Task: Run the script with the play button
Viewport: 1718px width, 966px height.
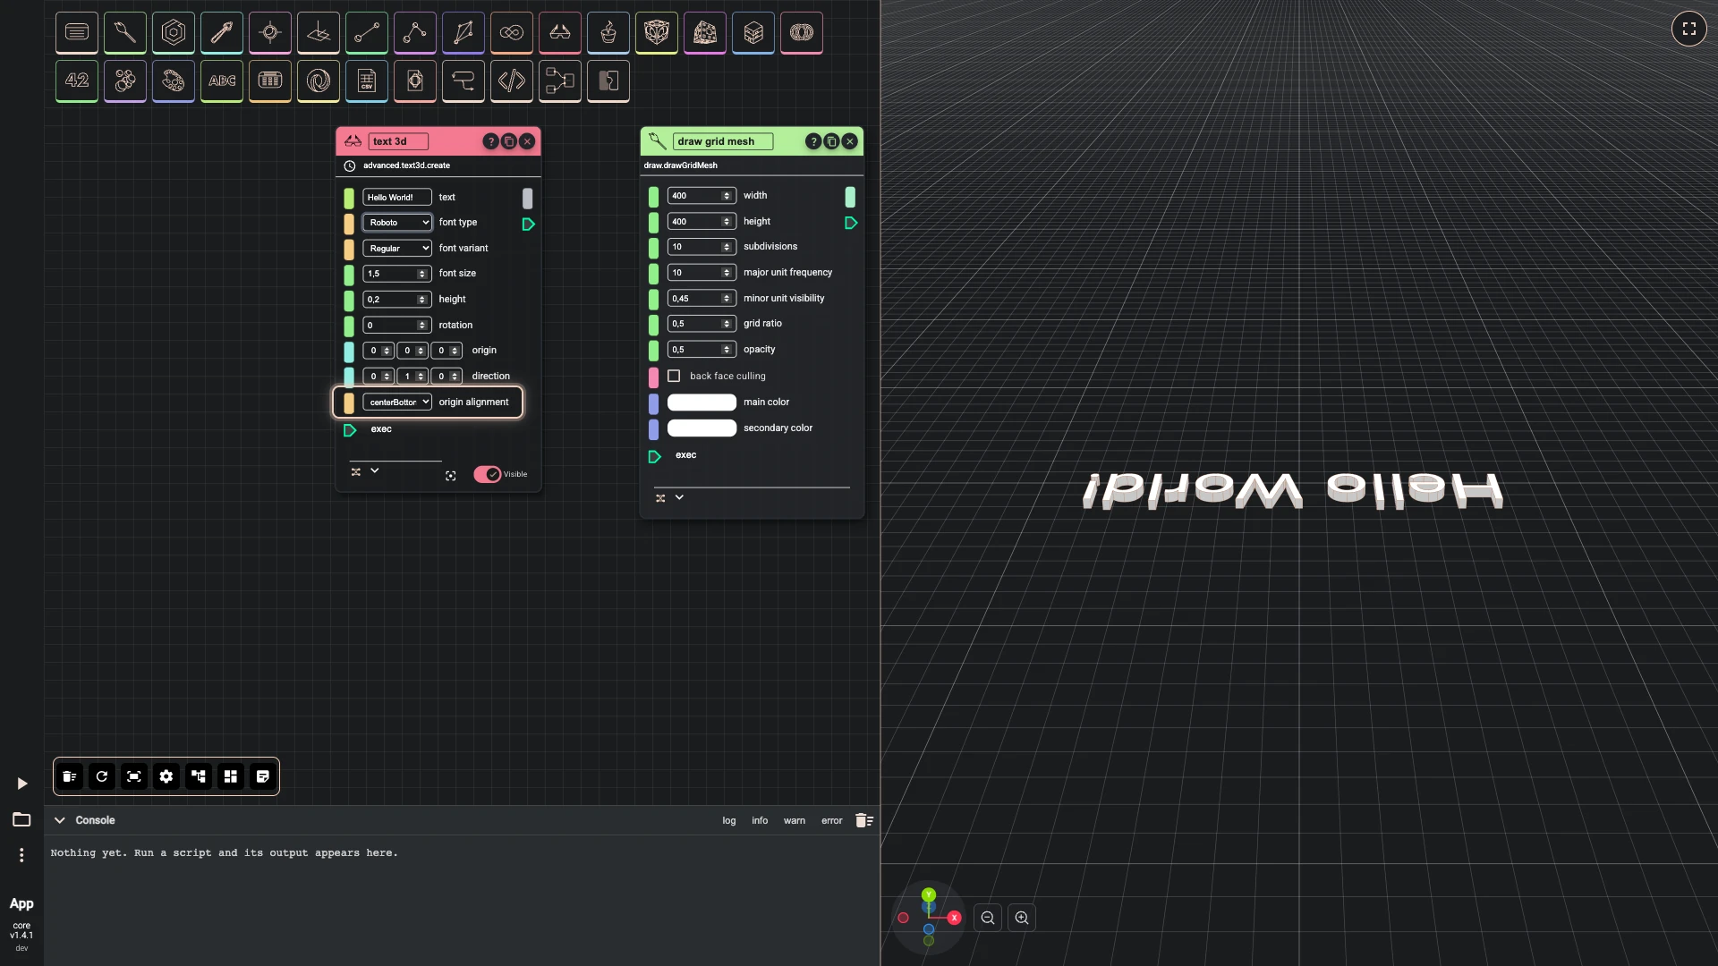Action: [22, 784]
